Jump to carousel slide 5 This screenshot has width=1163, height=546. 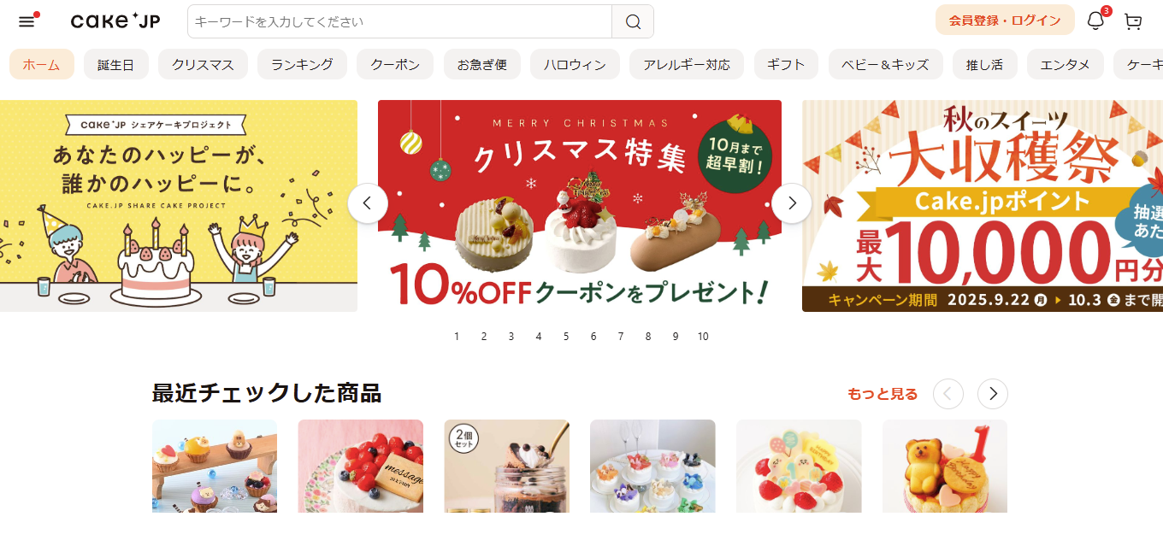point(566,337)
